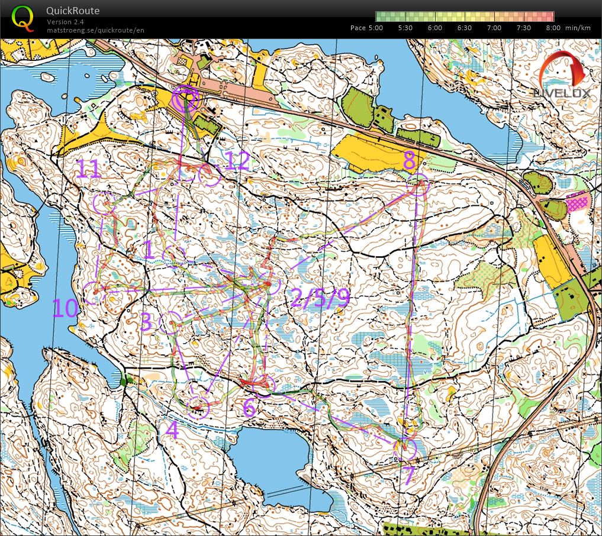Select control circle number 7
Viewport: 602px width, 536px height.
pos(406,450)
